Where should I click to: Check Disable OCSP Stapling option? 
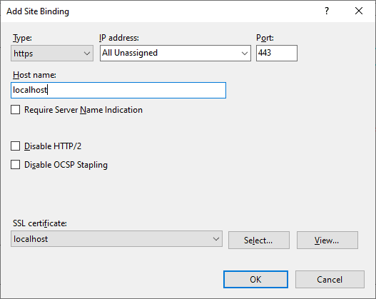(x=16, y=165)
